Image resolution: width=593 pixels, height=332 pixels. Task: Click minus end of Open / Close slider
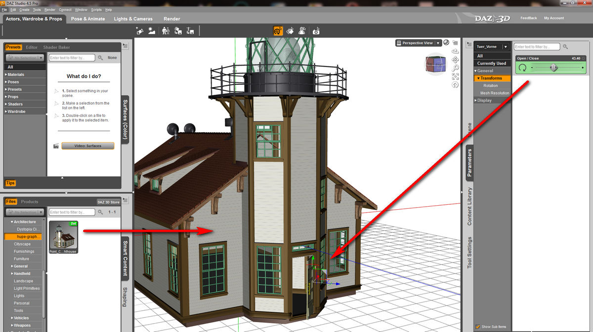point(532,68)
